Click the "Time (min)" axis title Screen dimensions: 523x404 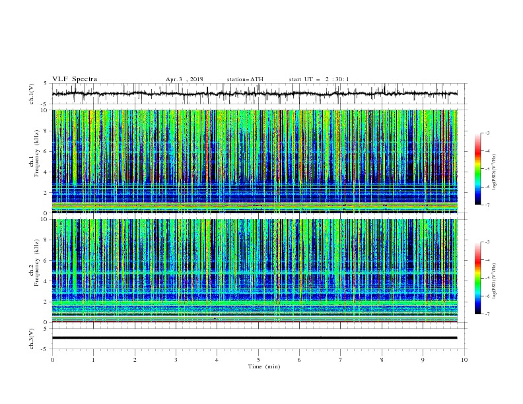click(264, 366)
